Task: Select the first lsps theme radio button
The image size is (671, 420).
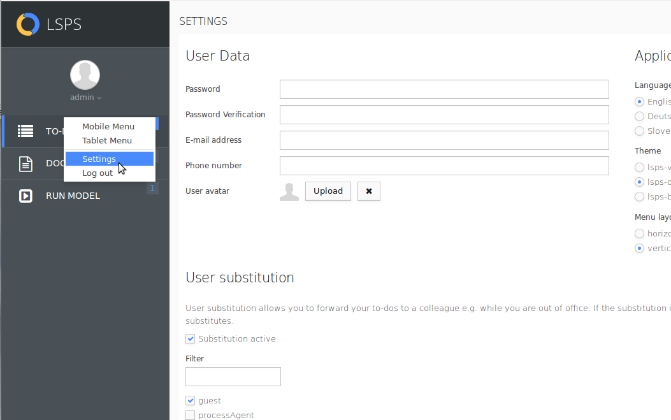Action: (639, 168)
